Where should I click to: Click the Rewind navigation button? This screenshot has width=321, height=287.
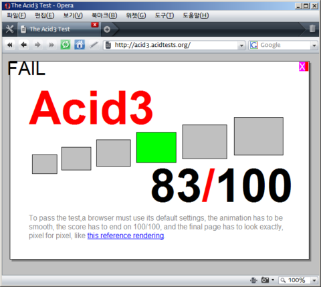[x=10, y=45]
